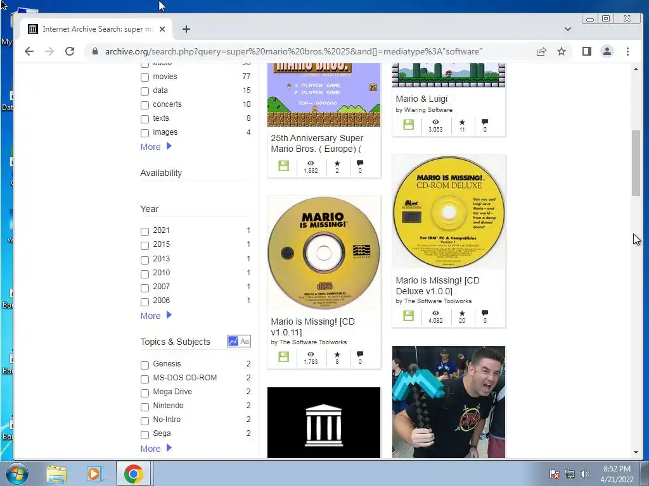Expand More under Topics & Subjects
The width and height of the screenshot is (649, 486).
click(156, 449)
